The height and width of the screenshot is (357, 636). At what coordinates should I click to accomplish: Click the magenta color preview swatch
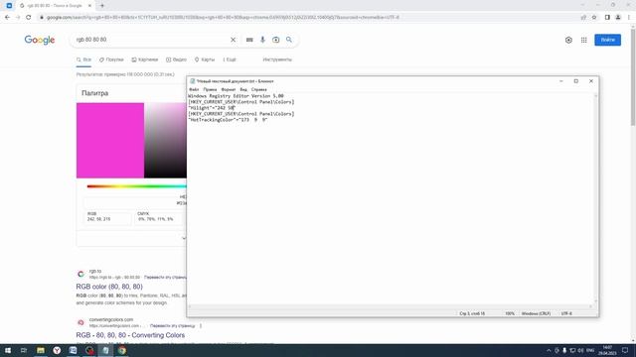pyautogui.click(x=110, y=141)
